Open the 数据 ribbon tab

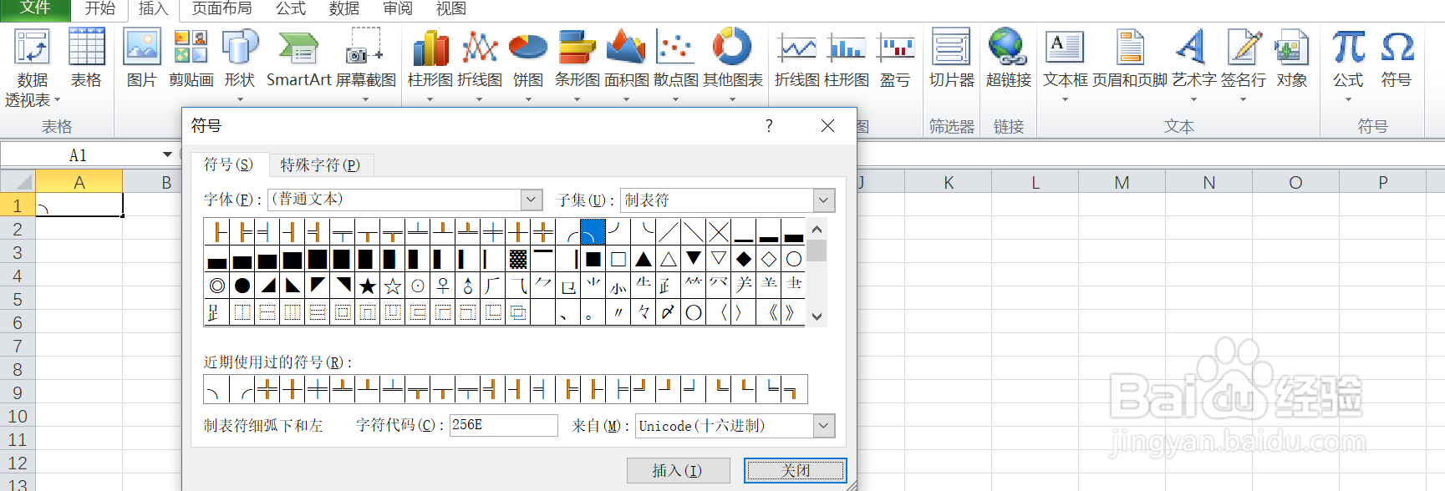coord(344,8)
